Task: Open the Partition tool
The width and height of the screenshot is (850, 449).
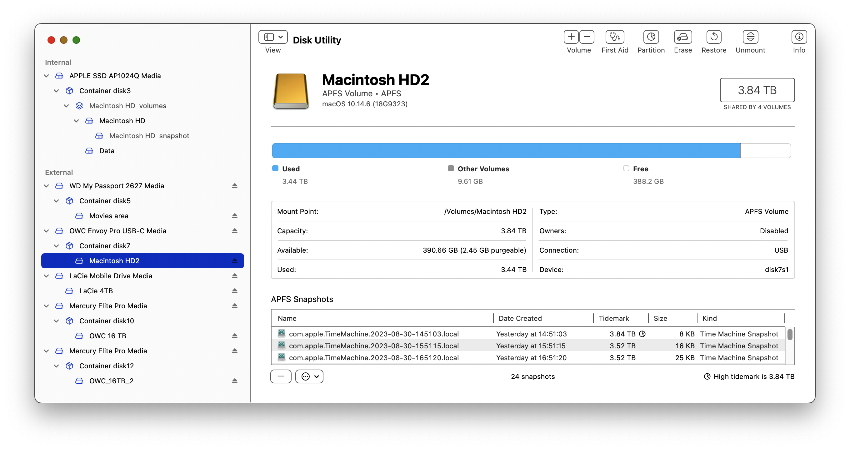Action: [x=651, y=37]
